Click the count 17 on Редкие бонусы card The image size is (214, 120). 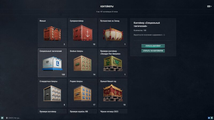94,105
